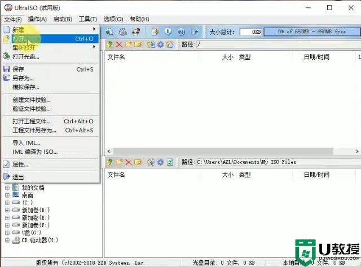Click the extract icon in the ISO pane toolbar

151,44
